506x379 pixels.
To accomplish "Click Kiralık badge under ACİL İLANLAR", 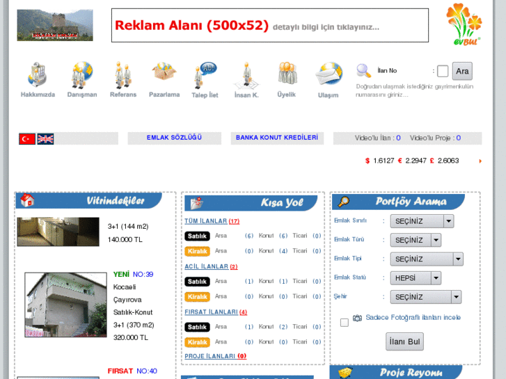I will (197, 297).
